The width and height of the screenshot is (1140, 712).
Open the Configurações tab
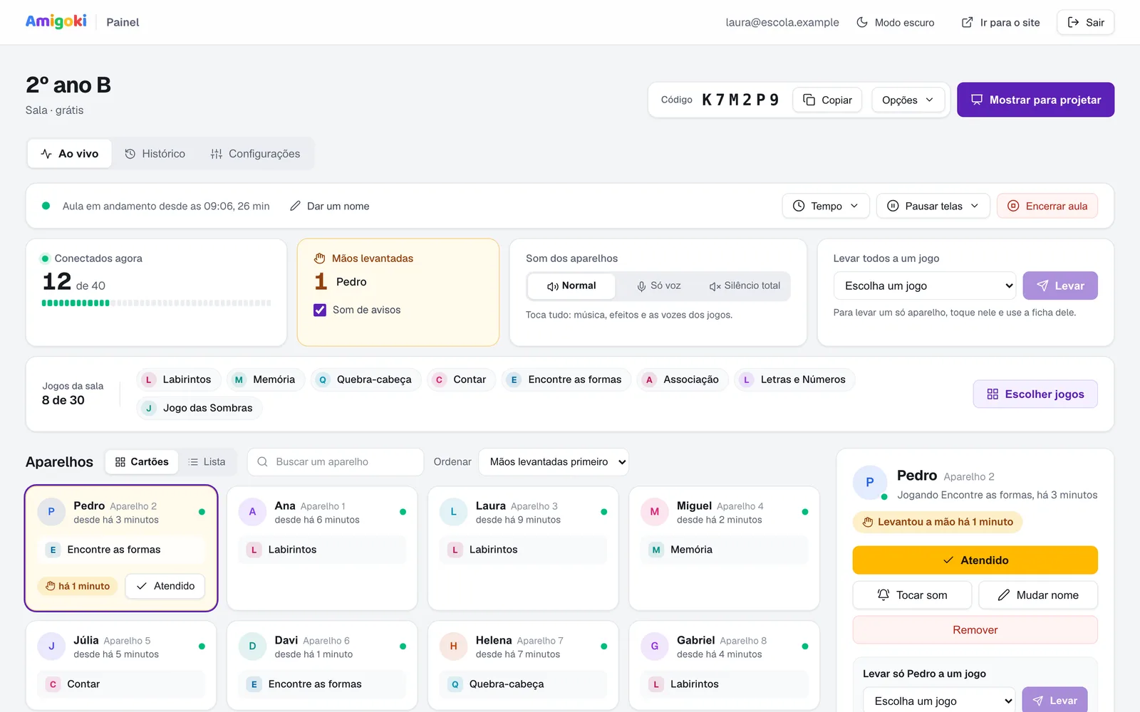[255, 154]
